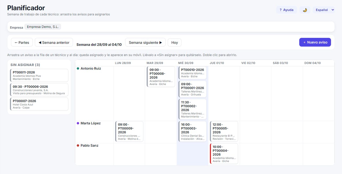Select card PT00008-2026 on Tuesday
The height and width of the screenshot is (174, 342).
(161, 77)
